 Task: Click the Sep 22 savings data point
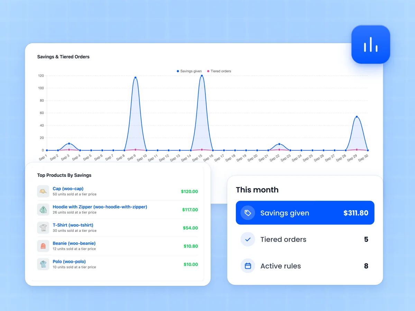tap(279, 144)
